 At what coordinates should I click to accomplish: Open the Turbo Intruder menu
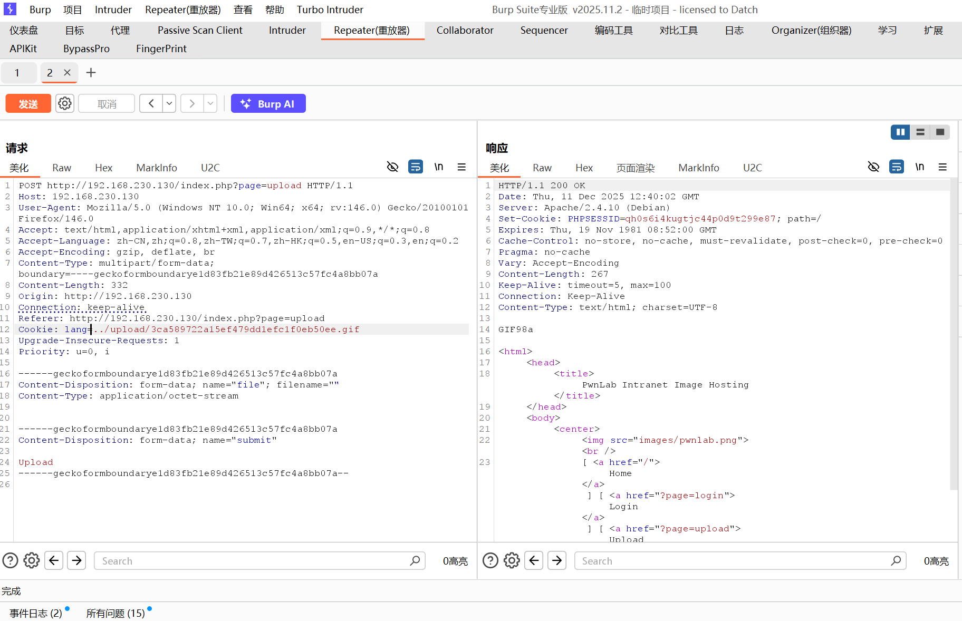(330, 9)
